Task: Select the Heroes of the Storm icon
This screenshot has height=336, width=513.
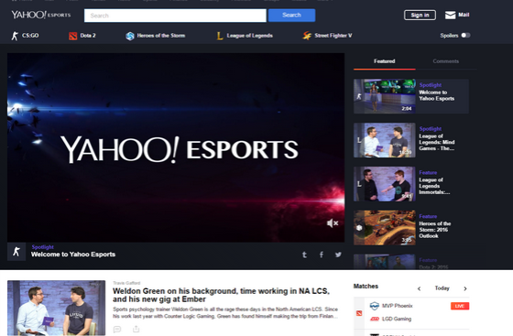Action: click(x=130, y=36)
